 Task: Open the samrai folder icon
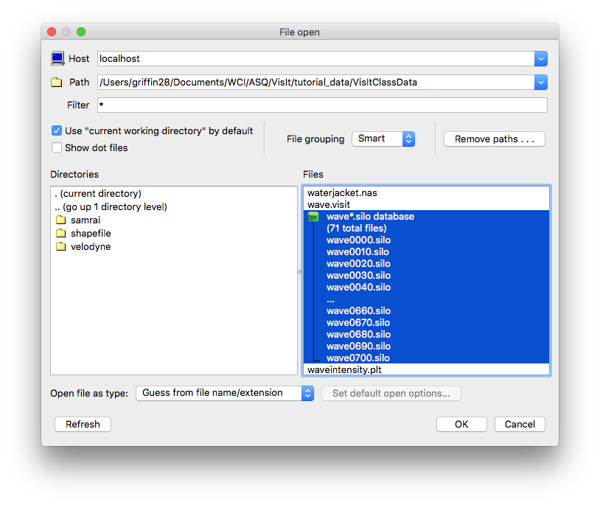[x=61, y=220]
